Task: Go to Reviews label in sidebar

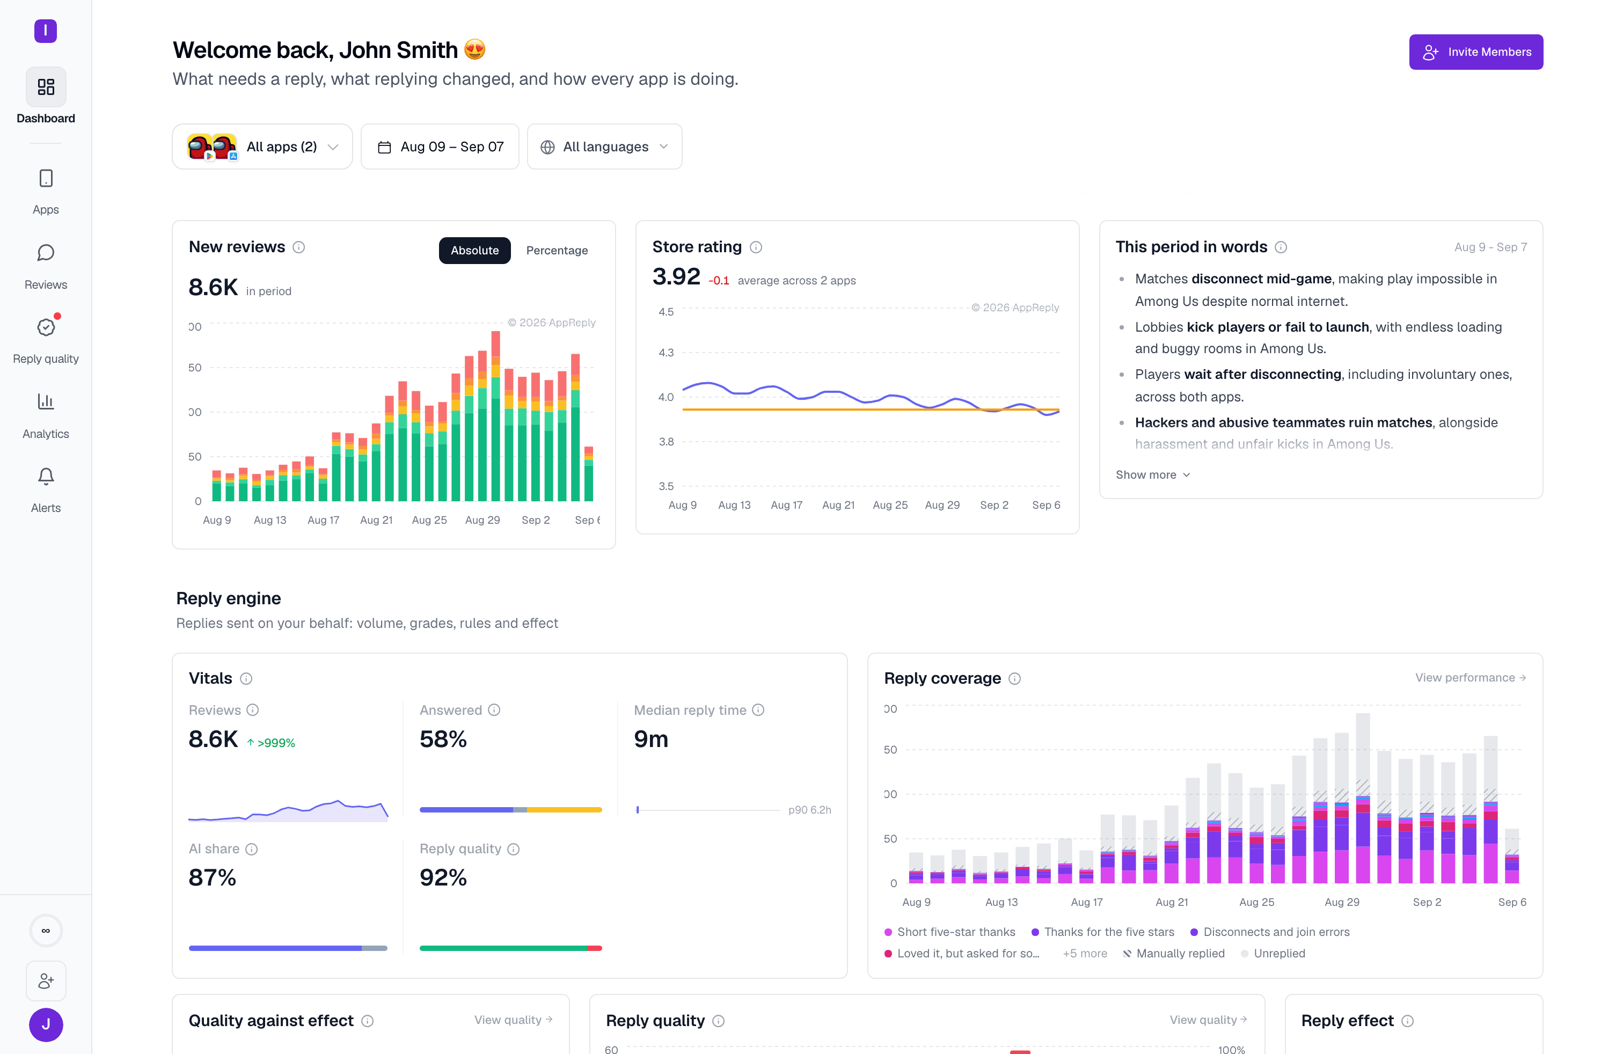Action: point(46,285)
